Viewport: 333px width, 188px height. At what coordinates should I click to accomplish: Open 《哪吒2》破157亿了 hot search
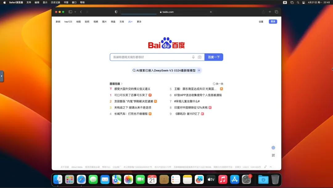[187, 114]
